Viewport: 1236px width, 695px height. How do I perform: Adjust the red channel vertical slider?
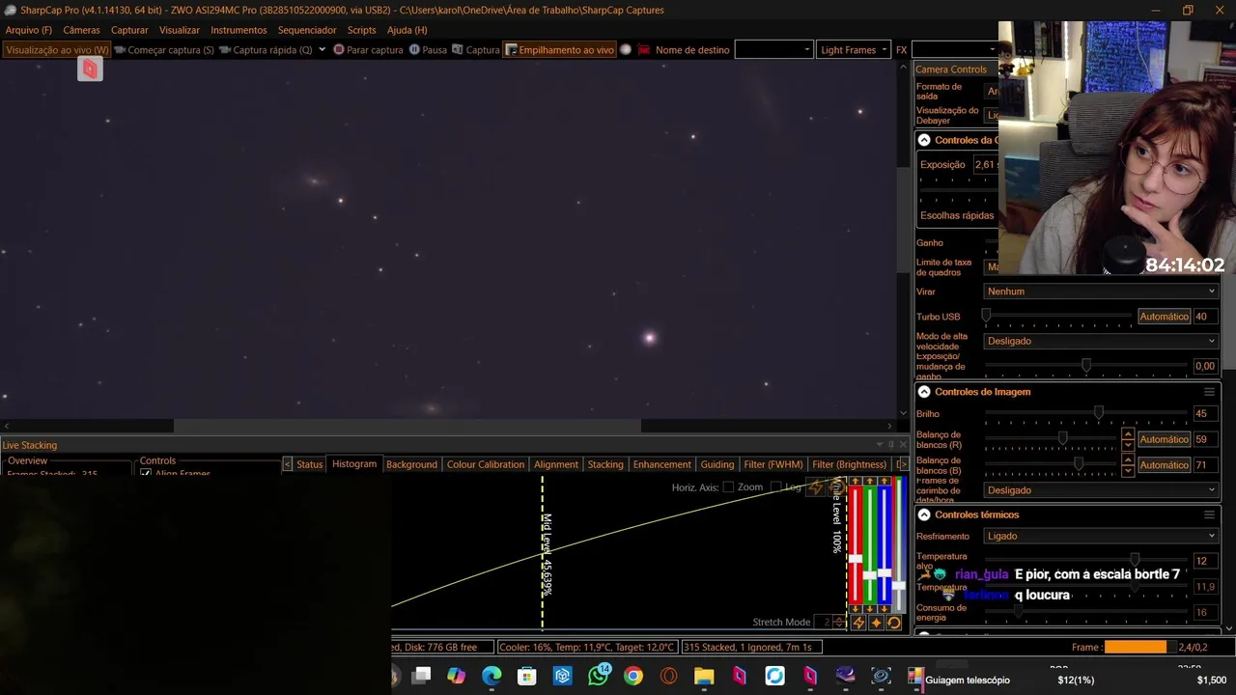[856, 558]
